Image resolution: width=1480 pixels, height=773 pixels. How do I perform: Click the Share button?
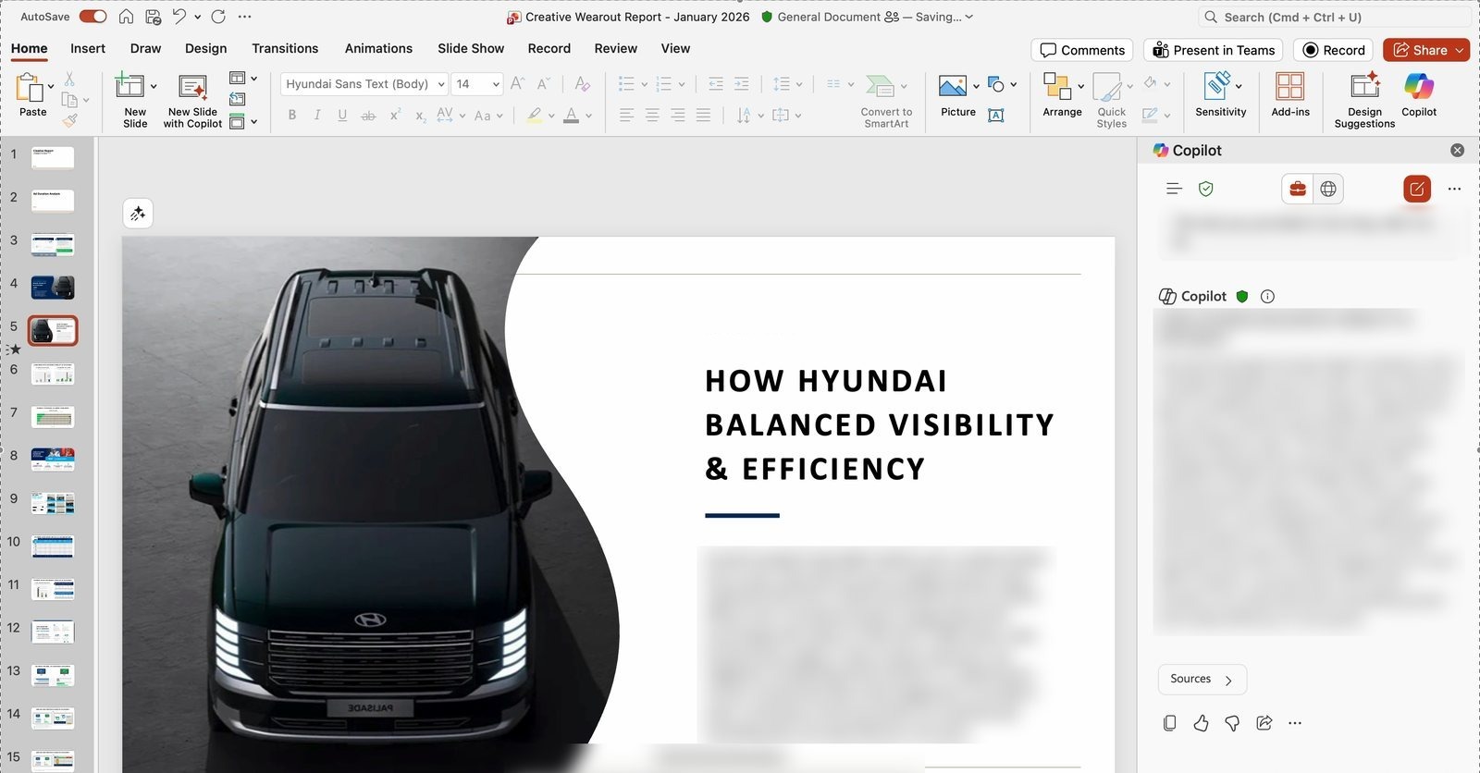(x=1425, y=50)
